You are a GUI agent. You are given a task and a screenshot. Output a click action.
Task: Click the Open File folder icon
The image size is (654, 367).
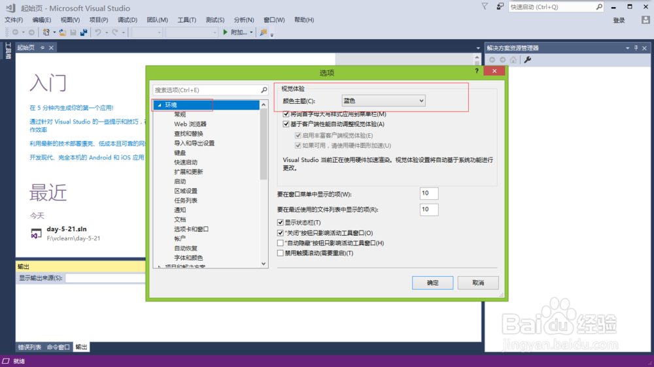pyautogui.click(x=63, y=32)
